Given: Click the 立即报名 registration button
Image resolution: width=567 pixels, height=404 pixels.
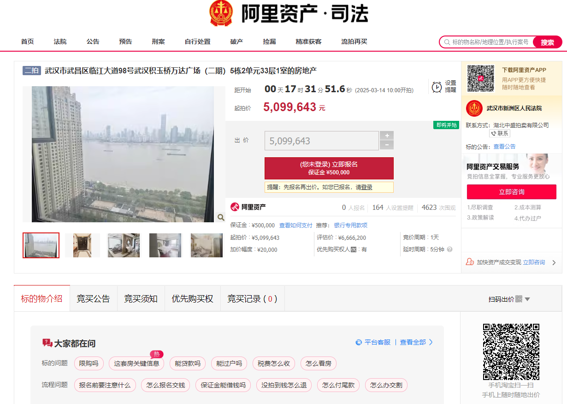Looking at the screenshot, I should click(329, 168).
